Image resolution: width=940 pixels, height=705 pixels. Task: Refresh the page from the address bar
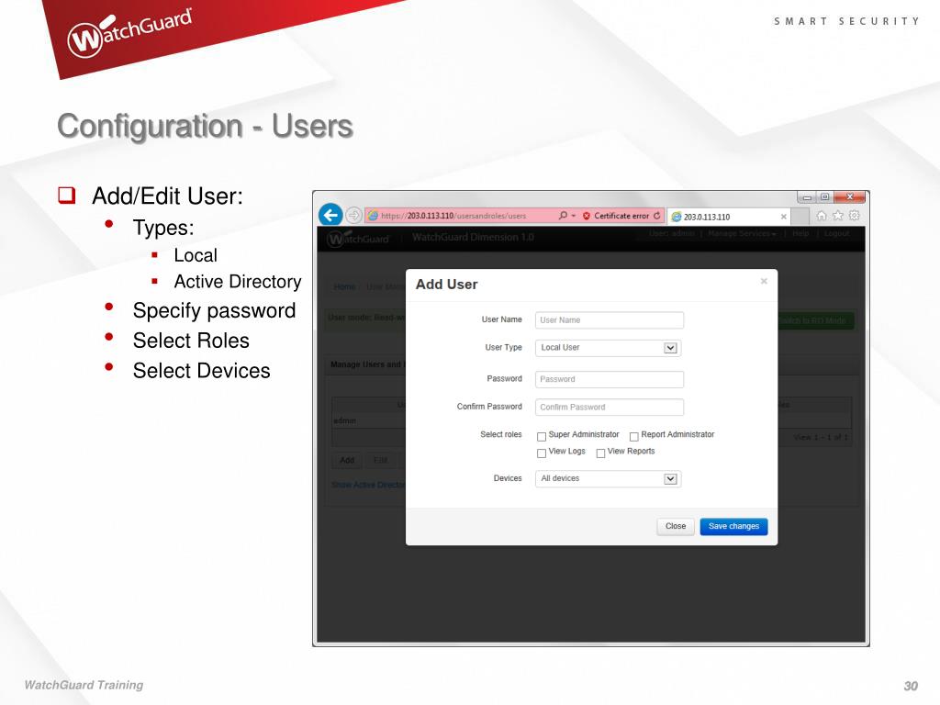[x=657, y=215]
